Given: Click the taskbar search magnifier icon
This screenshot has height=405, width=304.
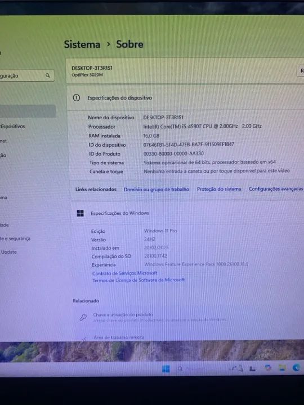Looking at the screenshot, I should (180, 369).
